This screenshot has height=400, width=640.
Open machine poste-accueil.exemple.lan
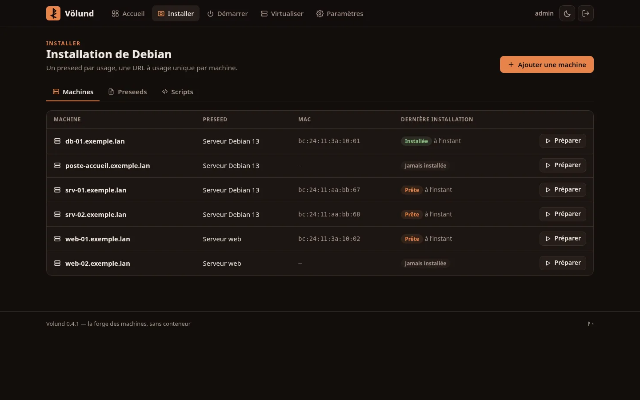tap(108, 166)
